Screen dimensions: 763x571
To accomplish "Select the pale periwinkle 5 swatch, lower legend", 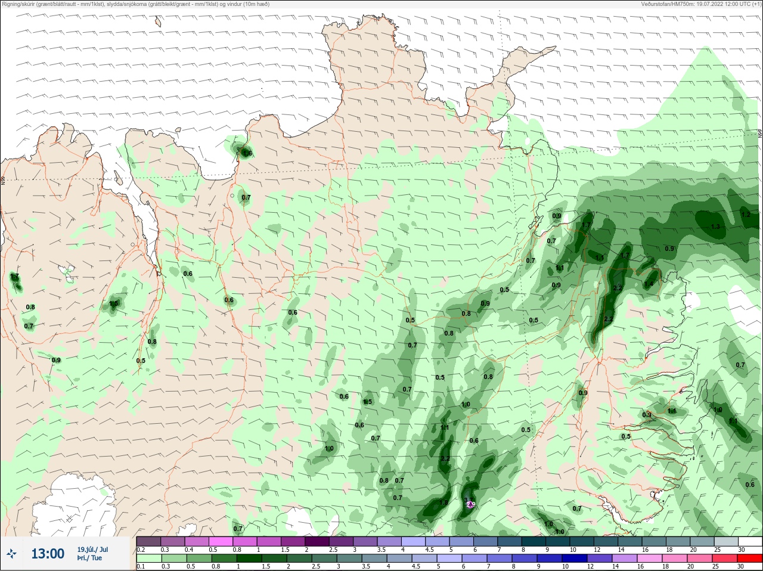I will click(449, 558).
